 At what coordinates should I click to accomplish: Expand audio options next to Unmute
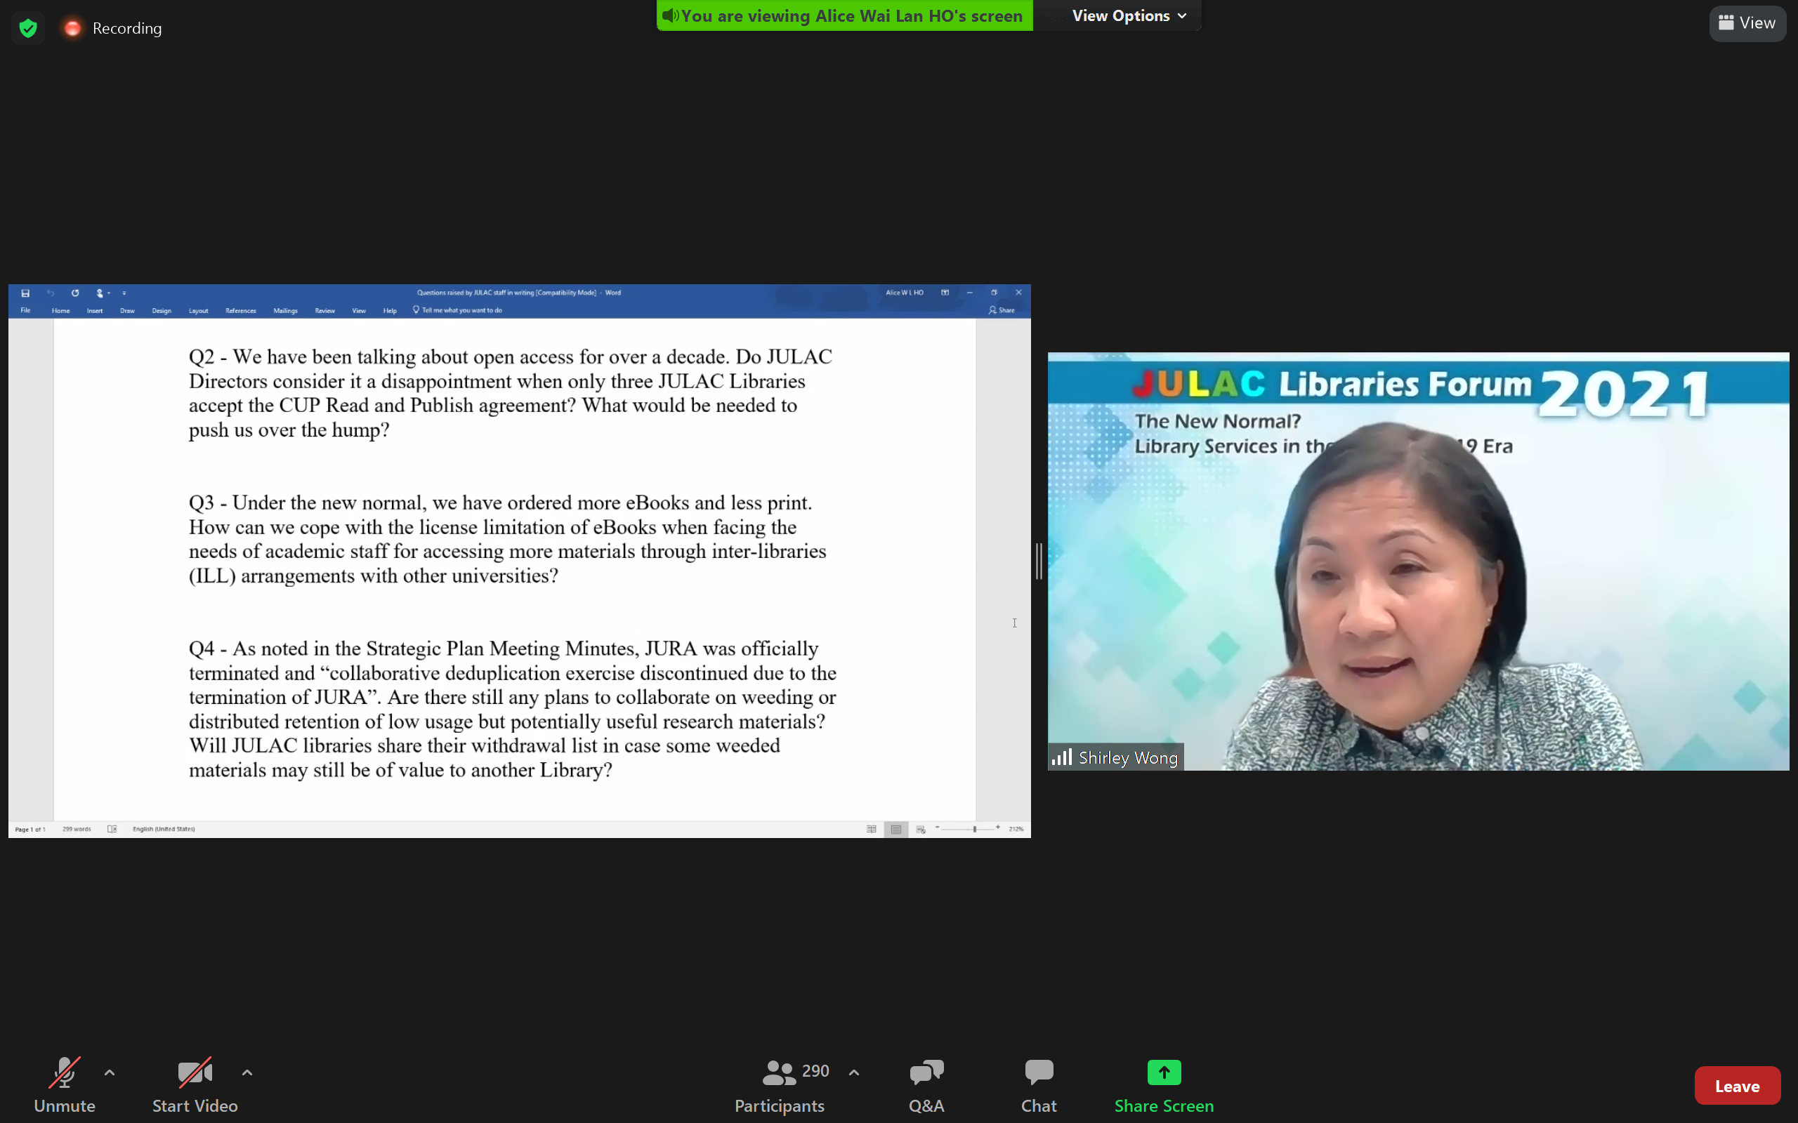[110, 1072]
